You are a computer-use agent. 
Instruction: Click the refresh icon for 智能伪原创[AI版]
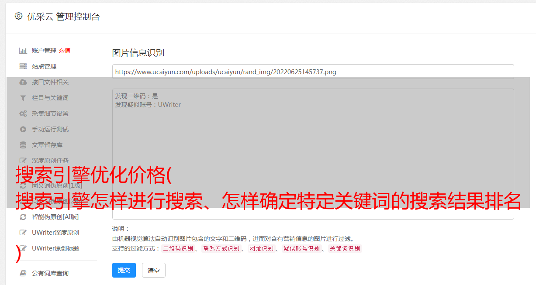[x=23, y=217]
